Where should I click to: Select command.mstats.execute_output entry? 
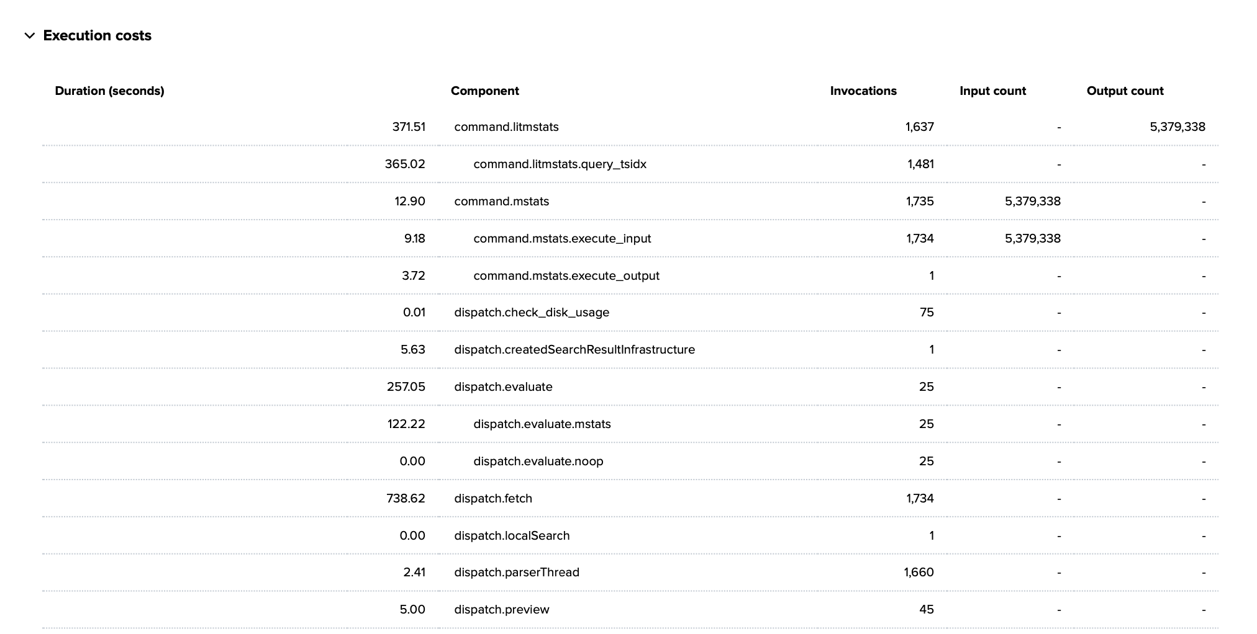pyautogui.click(x=566, y=276)
